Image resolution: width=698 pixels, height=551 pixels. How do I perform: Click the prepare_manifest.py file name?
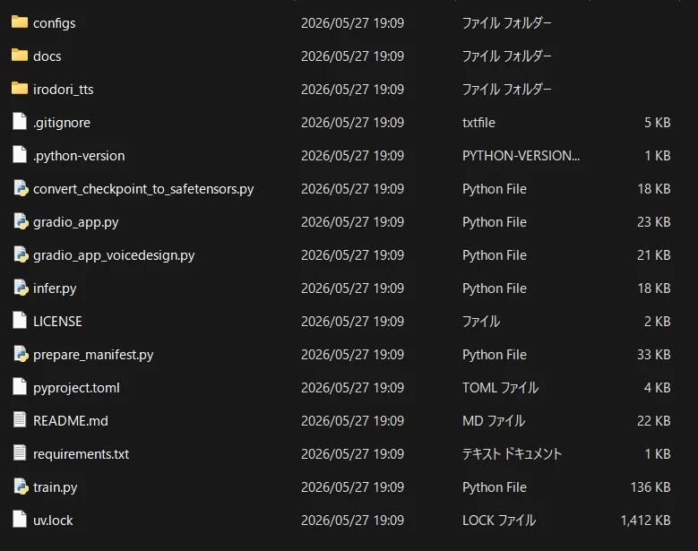point(93,355)
